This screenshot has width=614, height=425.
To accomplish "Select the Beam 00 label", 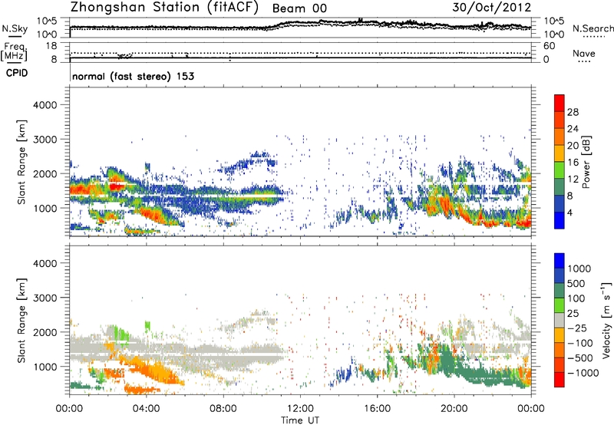I will (x=299, y=8).
